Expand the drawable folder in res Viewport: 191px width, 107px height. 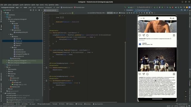[7, 69]
